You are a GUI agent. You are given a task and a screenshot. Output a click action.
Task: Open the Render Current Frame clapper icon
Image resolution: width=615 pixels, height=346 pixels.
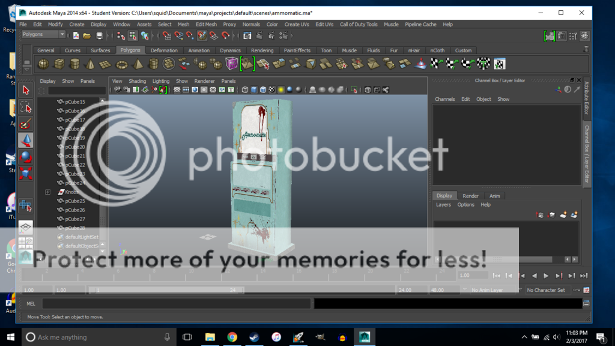(259, 36)
